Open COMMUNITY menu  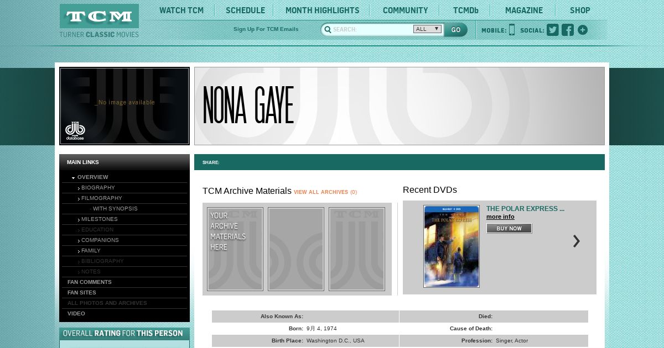(405, 10)
